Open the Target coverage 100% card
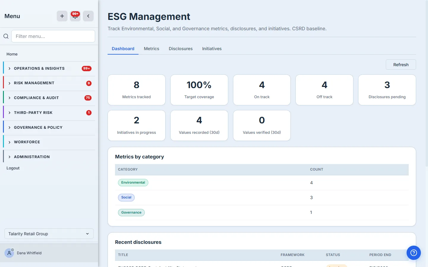Image resolution: width=428 pixels, height=267 pixels. coord(199,90)
